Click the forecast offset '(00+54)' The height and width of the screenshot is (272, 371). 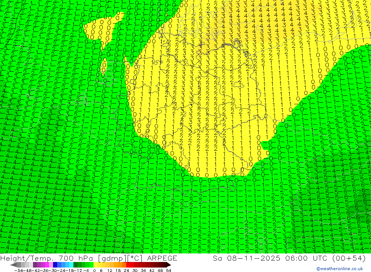tap(349, 258)
